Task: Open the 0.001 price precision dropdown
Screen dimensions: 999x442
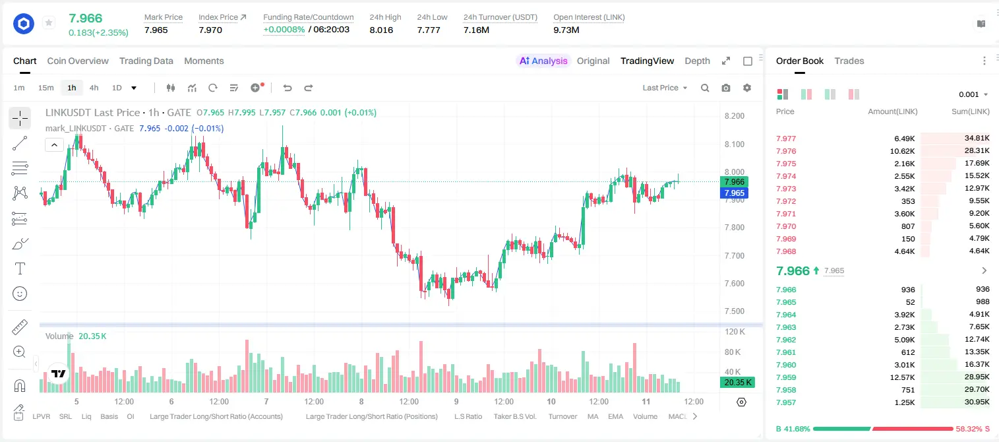Action: pyautogui.click(x=973, y=94)
